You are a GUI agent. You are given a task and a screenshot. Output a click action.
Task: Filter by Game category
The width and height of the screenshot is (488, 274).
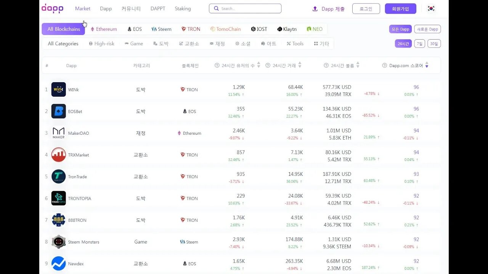click(x=134, y=44)
